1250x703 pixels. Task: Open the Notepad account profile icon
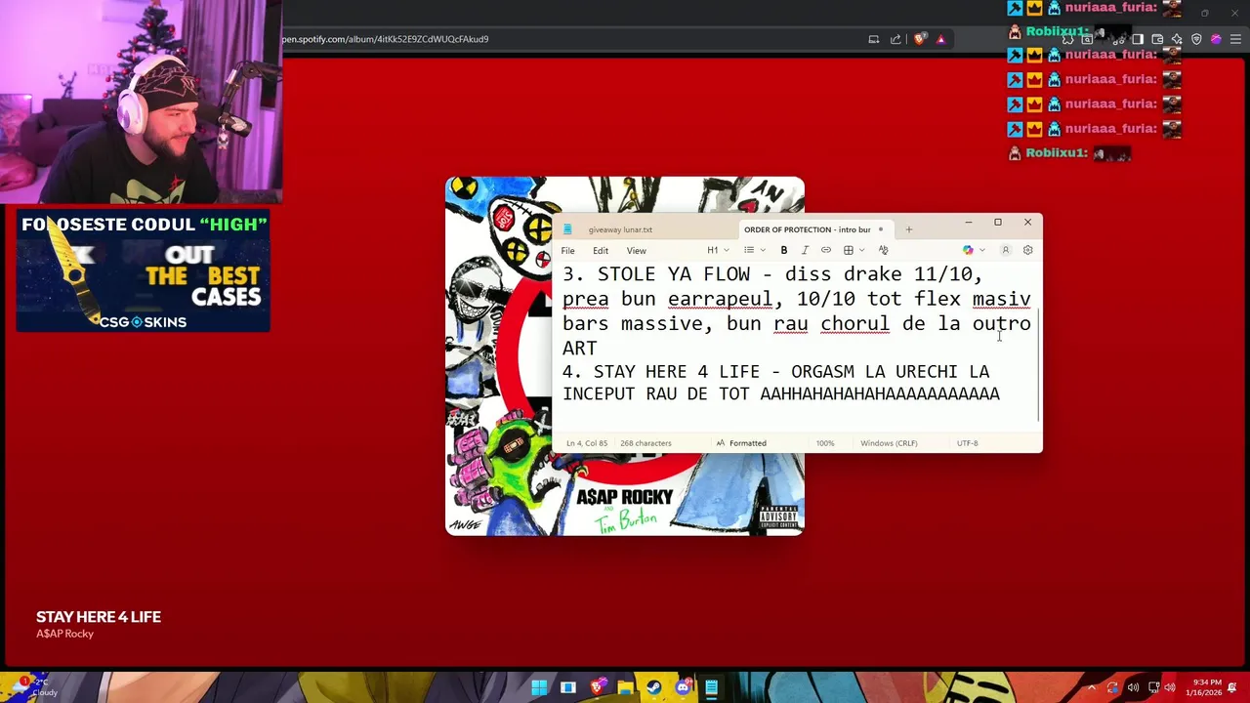[1006, 250]
